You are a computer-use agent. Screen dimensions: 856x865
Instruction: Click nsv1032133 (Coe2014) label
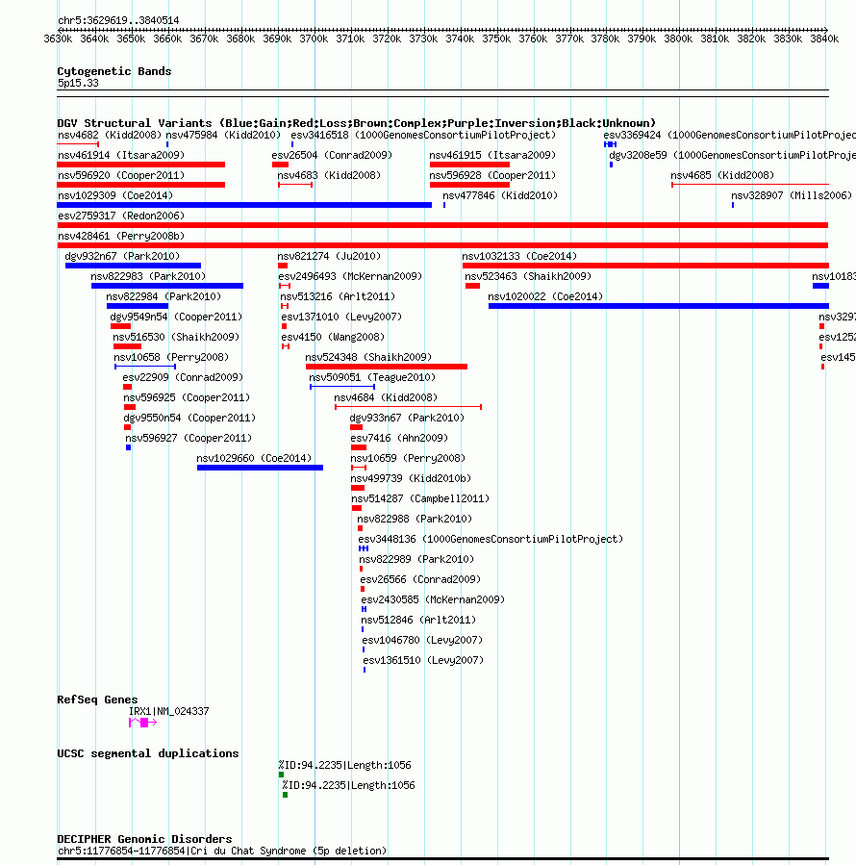click(519, 257)
